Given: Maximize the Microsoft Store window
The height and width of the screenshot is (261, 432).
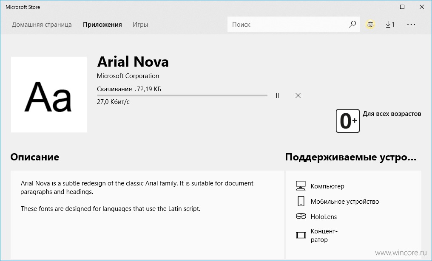Looking at the screenshot, I should click(x=402, y=7).
